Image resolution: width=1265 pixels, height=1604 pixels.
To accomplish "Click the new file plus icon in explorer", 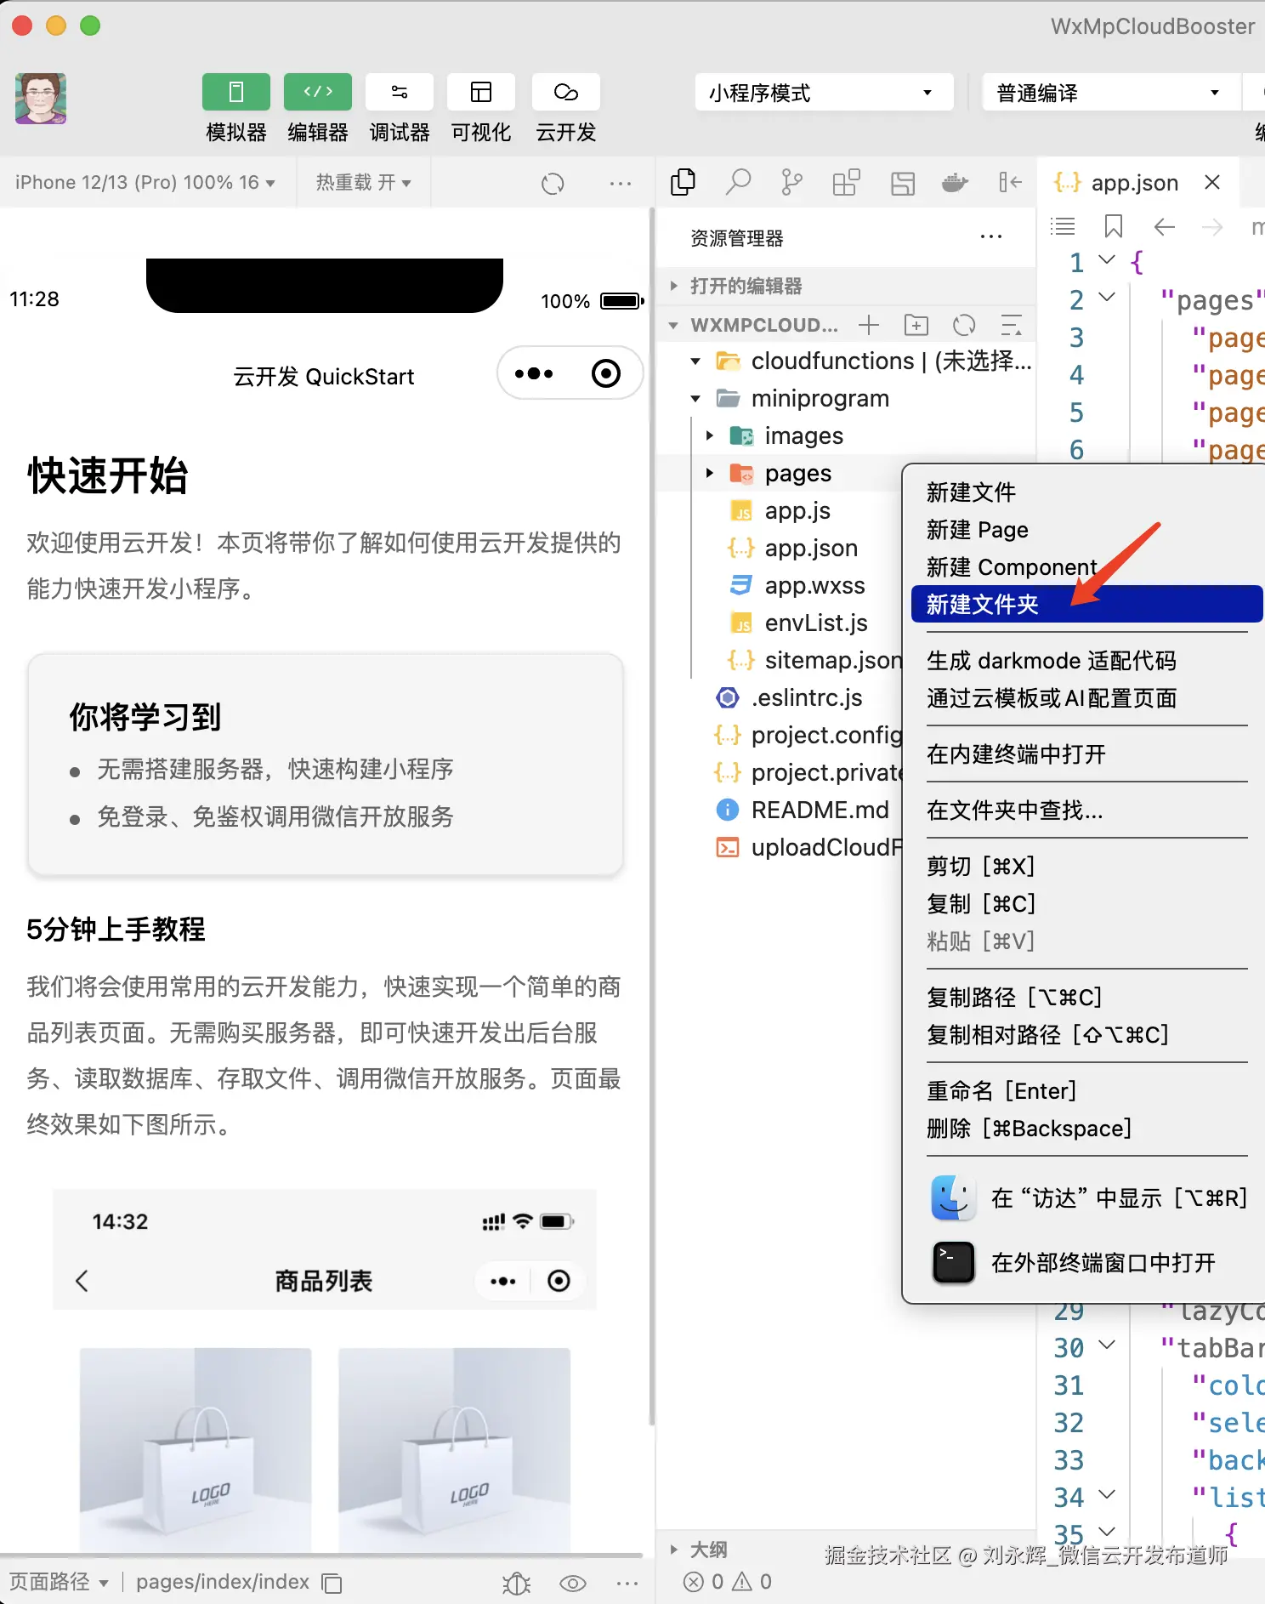I will coord(869,324).
